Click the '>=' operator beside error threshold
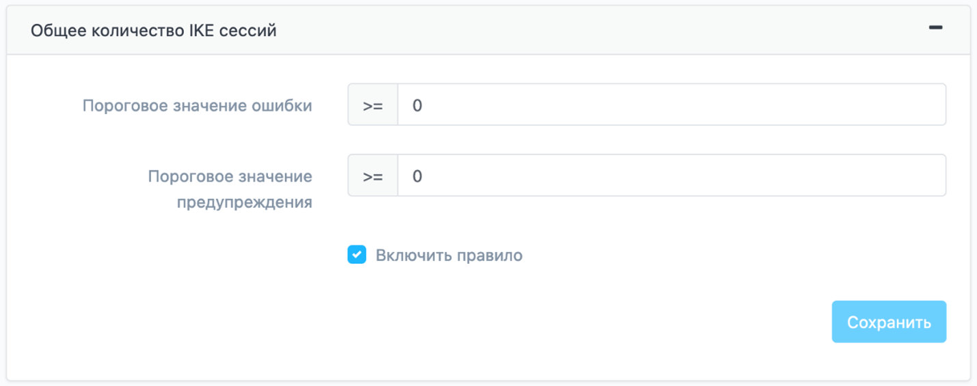The image size is (977, 386). point(373,105)
